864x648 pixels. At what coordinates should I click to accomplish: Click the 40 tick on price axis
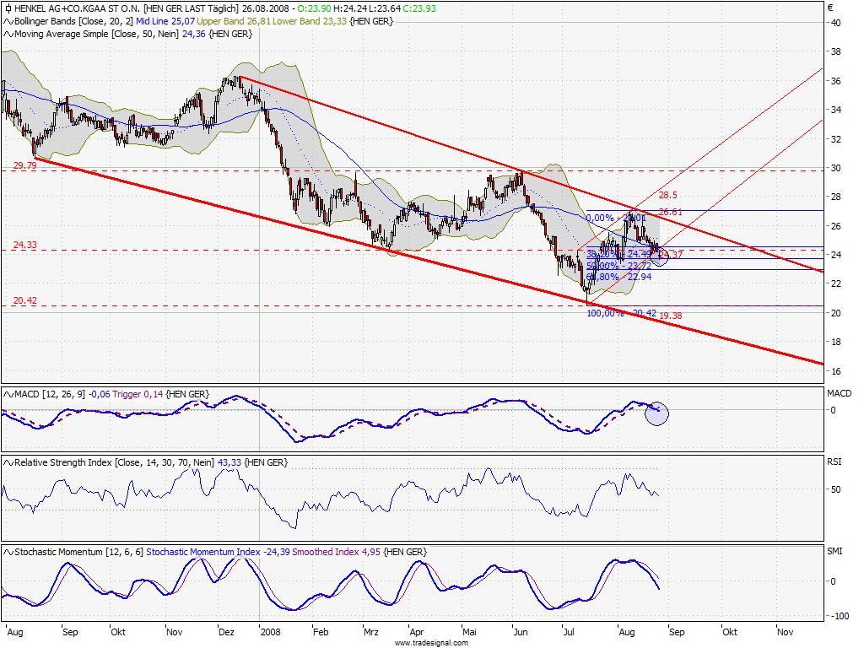click(x=836, y=23)
